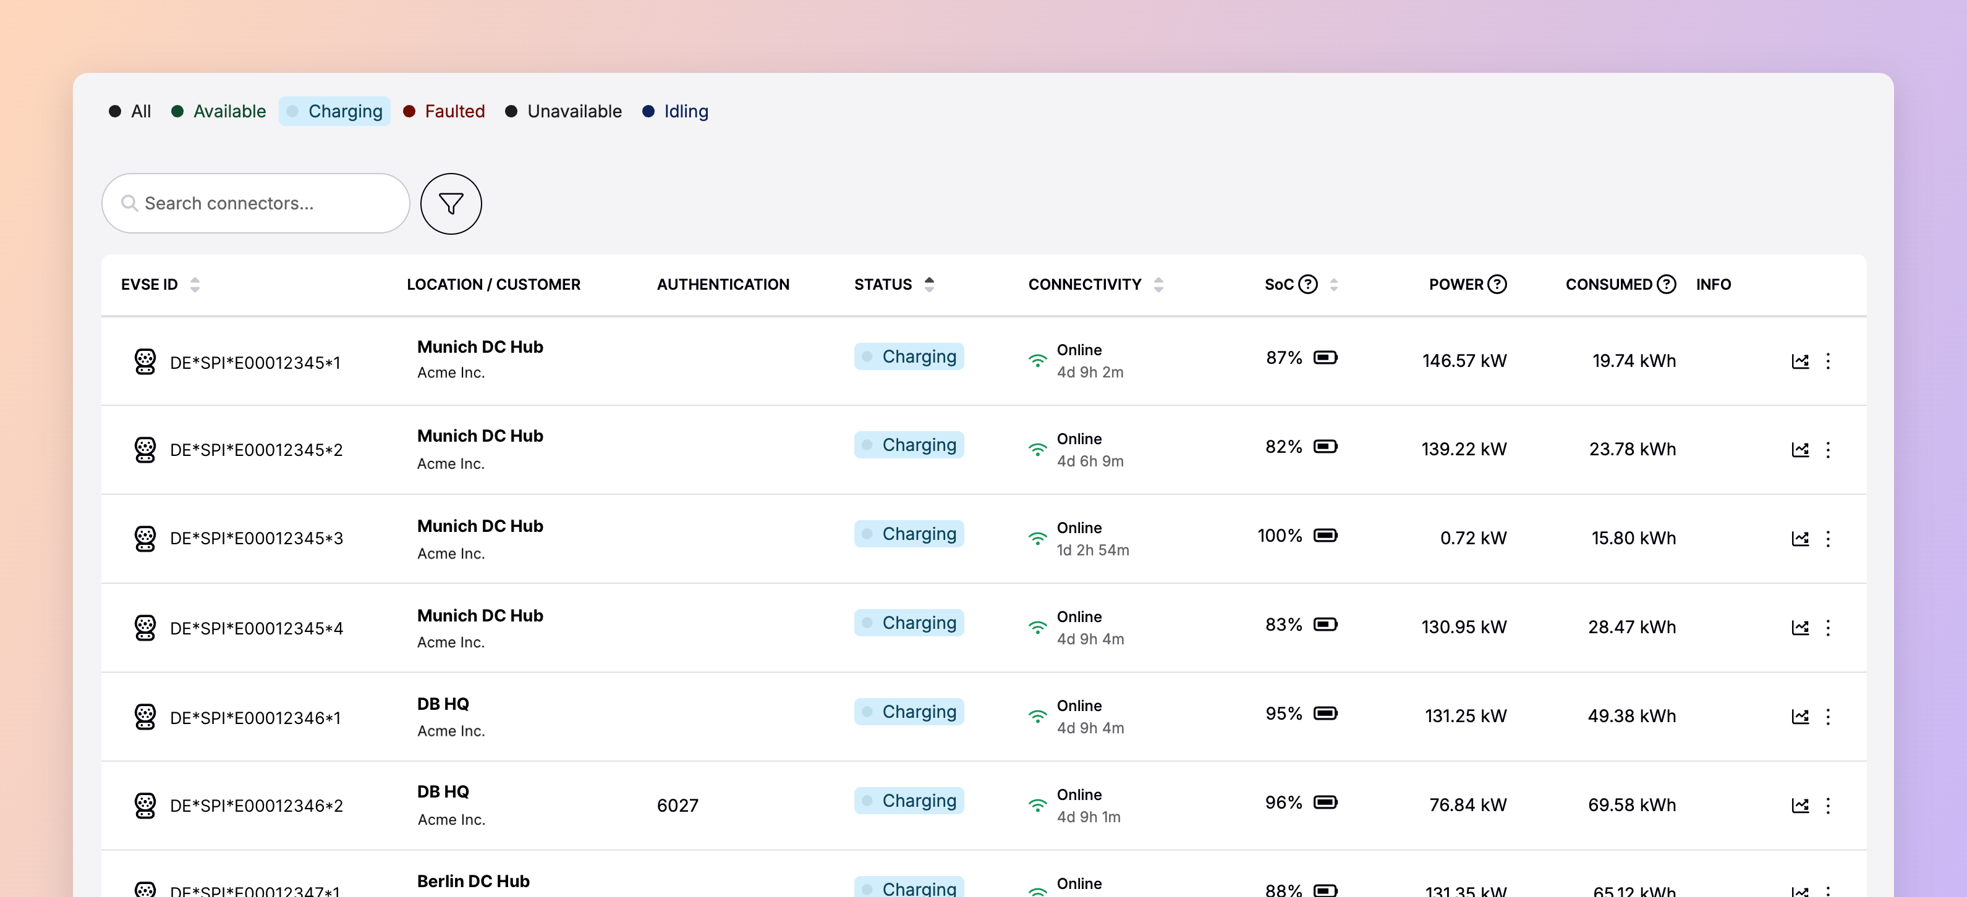Click power value 0.72 kW
Screen dimensions: 1967x897
1473,538
